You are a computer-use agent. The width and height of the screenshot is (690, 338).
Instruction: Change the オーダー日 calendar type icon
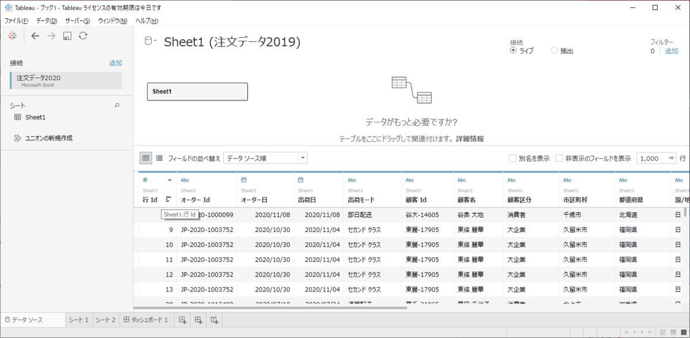click(244, 180)
